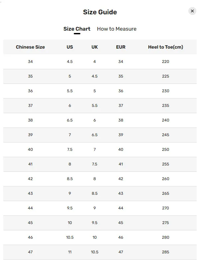Click the 285 heel to toe value
Viewport: 201px width, 262px height.
165,252
